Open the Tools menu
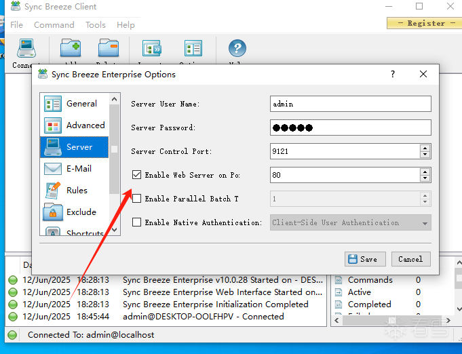This screenshot has height=354, width=462. pyautogui.click(x=96, y=24)
